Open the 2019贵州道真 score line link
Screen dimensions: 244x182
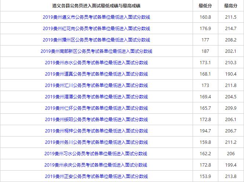point(96,74)
